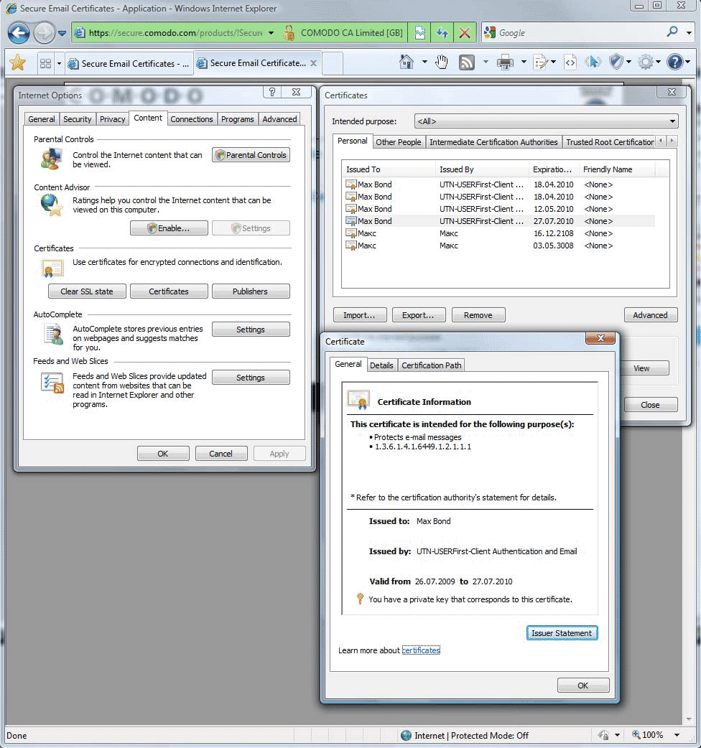The image size is (701, 748).
Task: Open a new blank tab
Action: coord(333,63)
